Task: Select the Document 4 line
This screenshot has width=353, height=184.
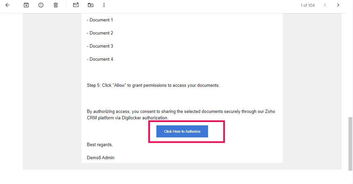Action: pos(100,59)
